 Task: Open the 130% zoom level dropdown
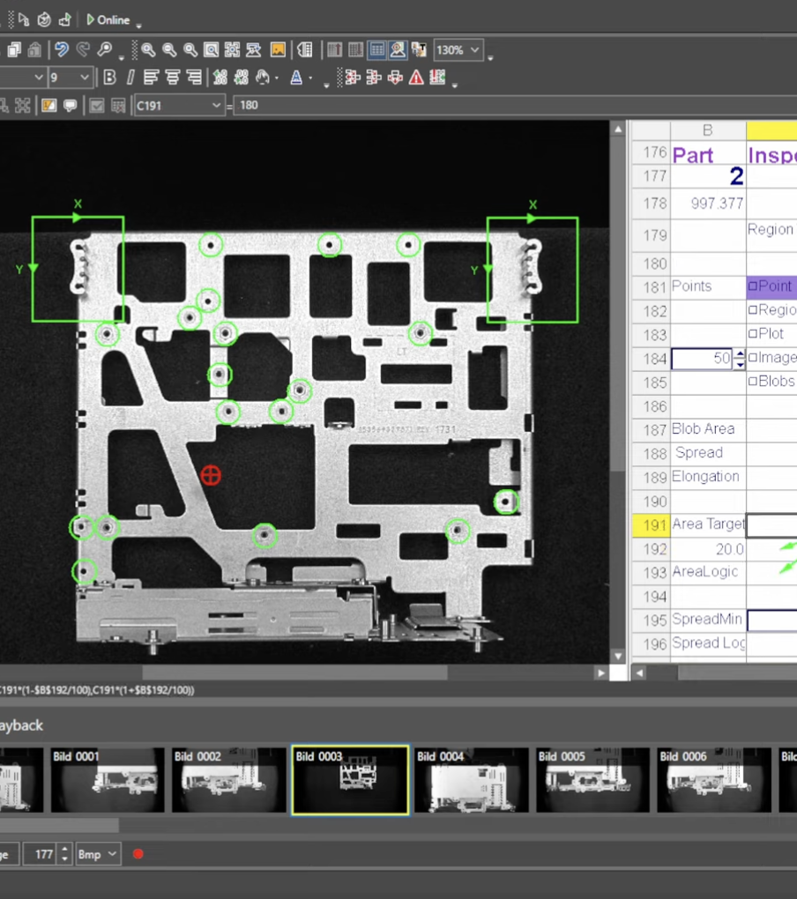coord(474,50)
